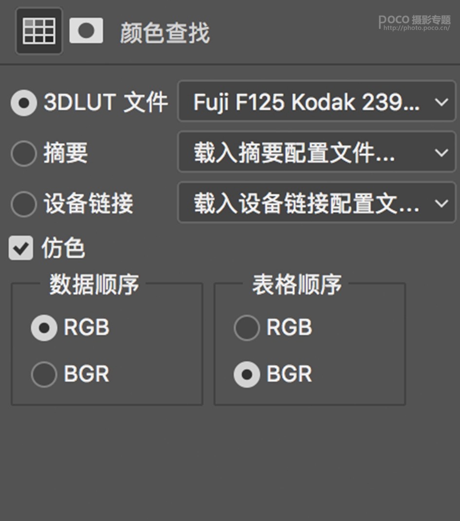Choose BGR under 表格顺序
This screenshot has height=521, width=460.
tap(247, 375)
